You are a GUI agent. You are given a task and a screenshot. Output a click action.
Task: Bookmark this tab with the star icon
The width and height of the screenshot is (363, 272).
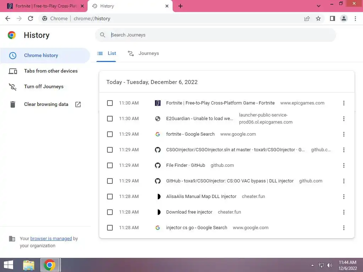click(x=318, y=18)
